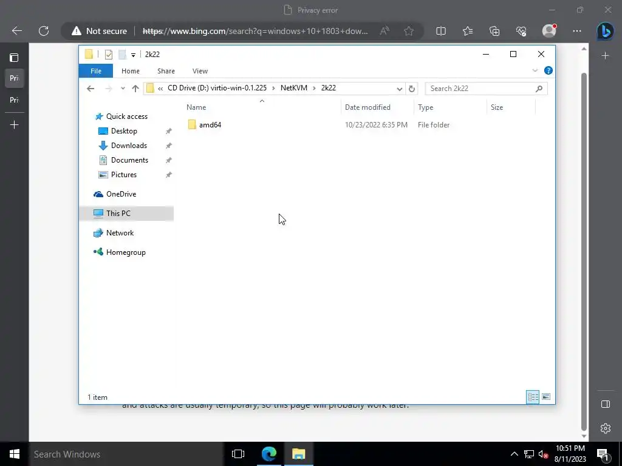Go up one folder level

click(135, 89)
